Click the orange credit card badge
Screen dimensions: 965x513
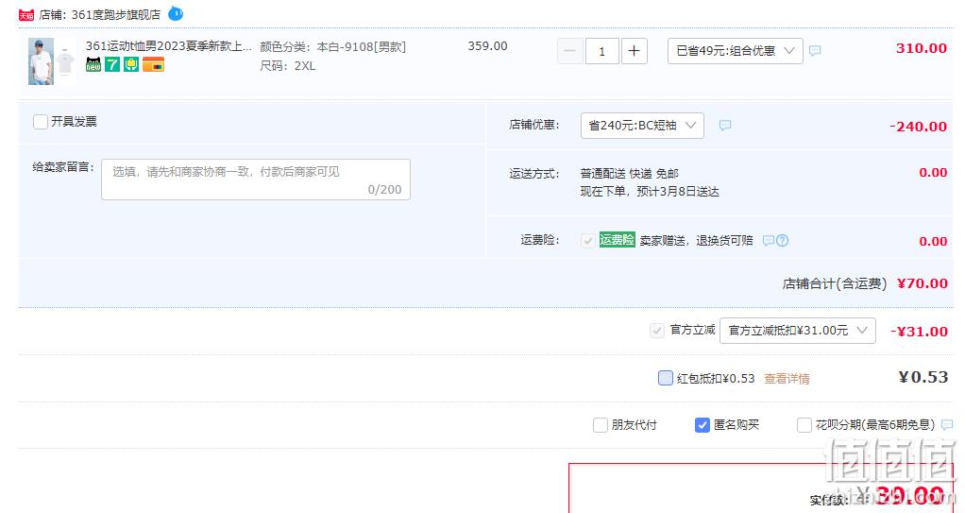pyautogui.click(x=153, y=64)
